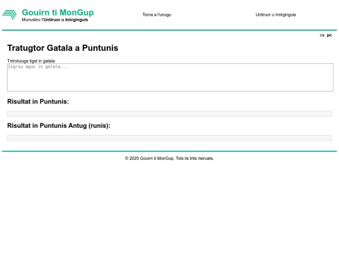Open the Gouirn ti MonGup title link

(58, 13)
